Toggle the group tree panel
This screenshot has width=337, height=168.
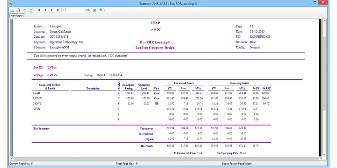point(32,10)
